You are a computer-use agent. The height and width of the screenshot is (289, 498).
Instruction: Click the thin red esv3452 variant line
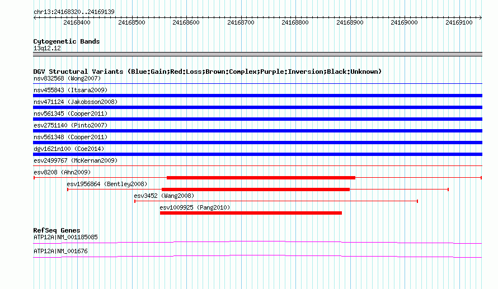(x=276, y=201)
